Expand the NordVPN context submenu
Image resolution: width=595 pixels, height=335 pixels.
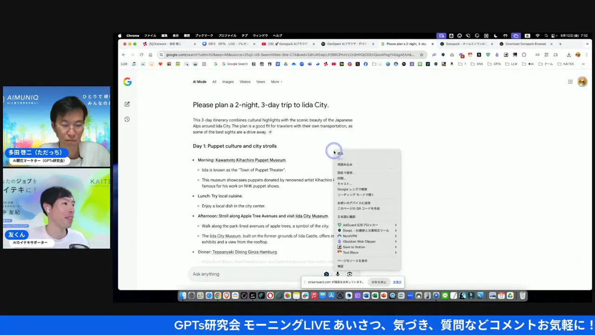pos(367,236)
